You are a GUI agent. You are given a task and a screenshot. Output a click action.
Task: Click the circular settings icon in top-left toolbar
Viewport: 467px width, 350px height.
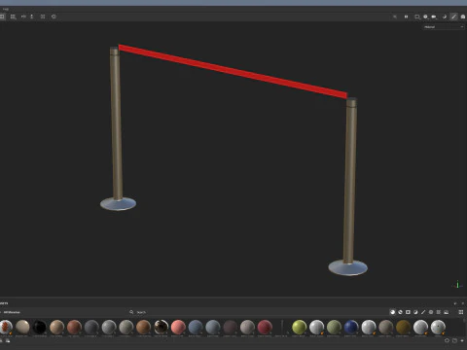pyautogui.click(x=54, y=17)
